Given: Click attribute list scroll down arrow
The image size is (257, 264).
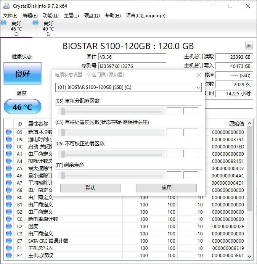Looking at the screenshot, I should coord(250,256).
